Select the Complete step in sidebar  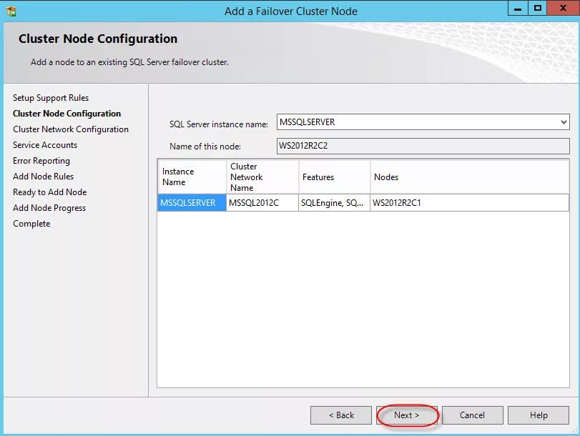click(x=31, y=224)
